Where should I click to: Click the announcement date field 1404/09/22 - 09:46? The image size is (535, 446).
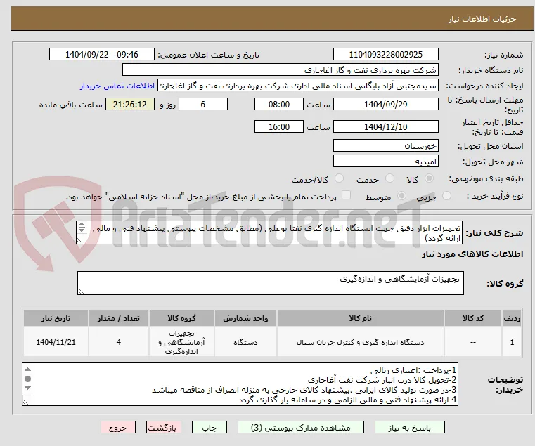(102, 55)
